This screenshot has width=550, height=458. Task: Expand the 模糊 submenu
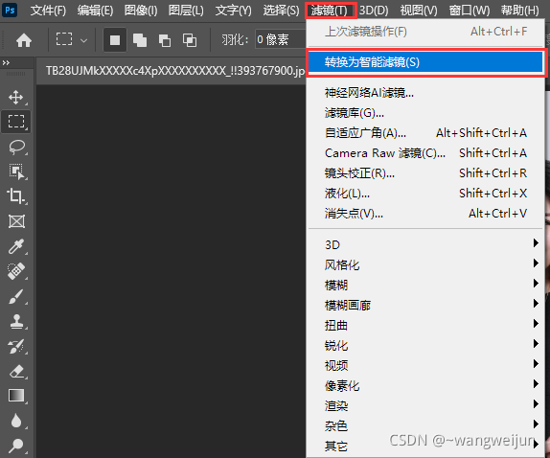click(425, 285)
